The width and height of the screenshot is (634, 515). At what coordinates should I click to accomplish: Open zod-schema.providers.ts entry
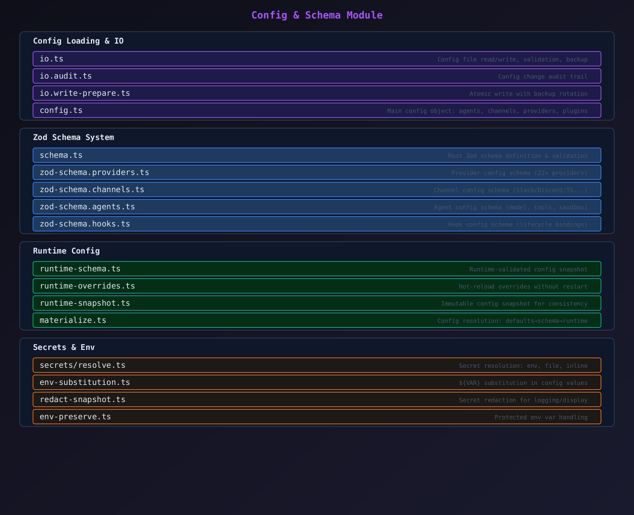coord(317,172)
